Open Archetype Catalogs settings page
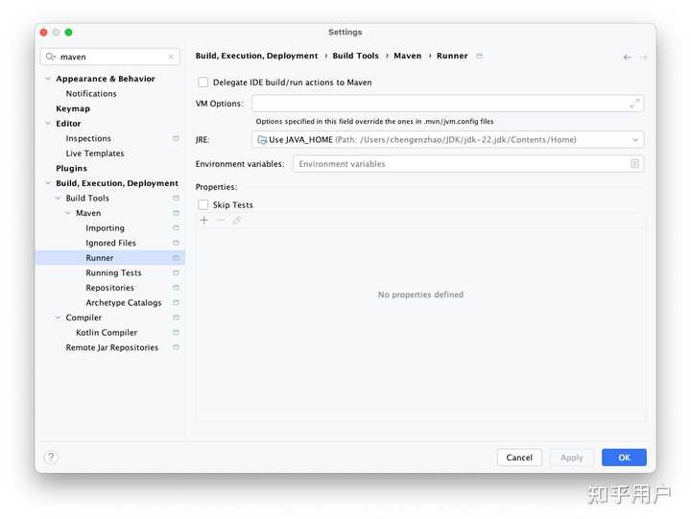691x519 pixels. pos(123,303)
